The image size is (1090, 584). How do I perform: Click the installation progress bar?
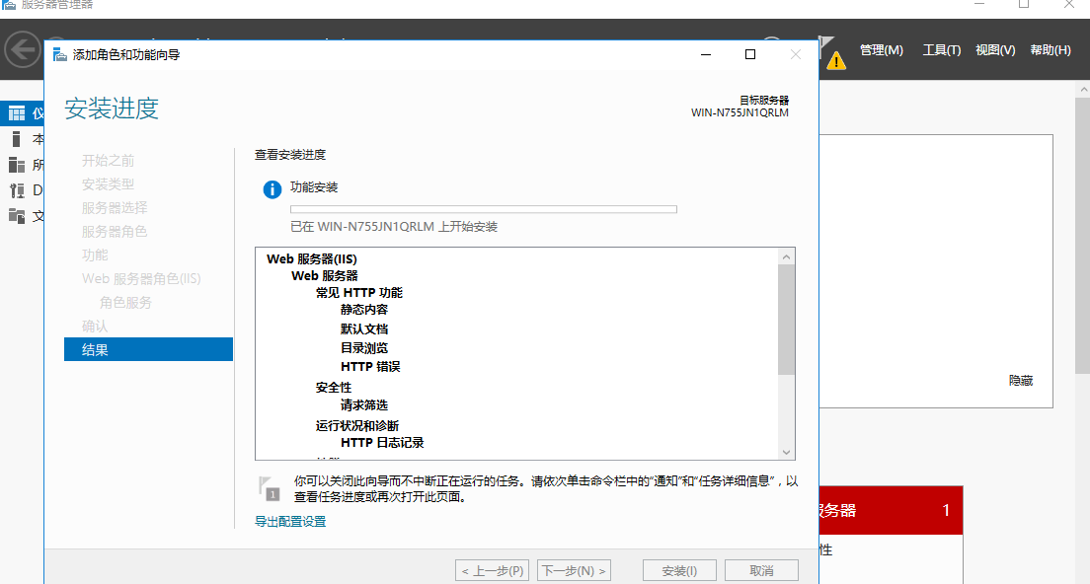(483, 209)
